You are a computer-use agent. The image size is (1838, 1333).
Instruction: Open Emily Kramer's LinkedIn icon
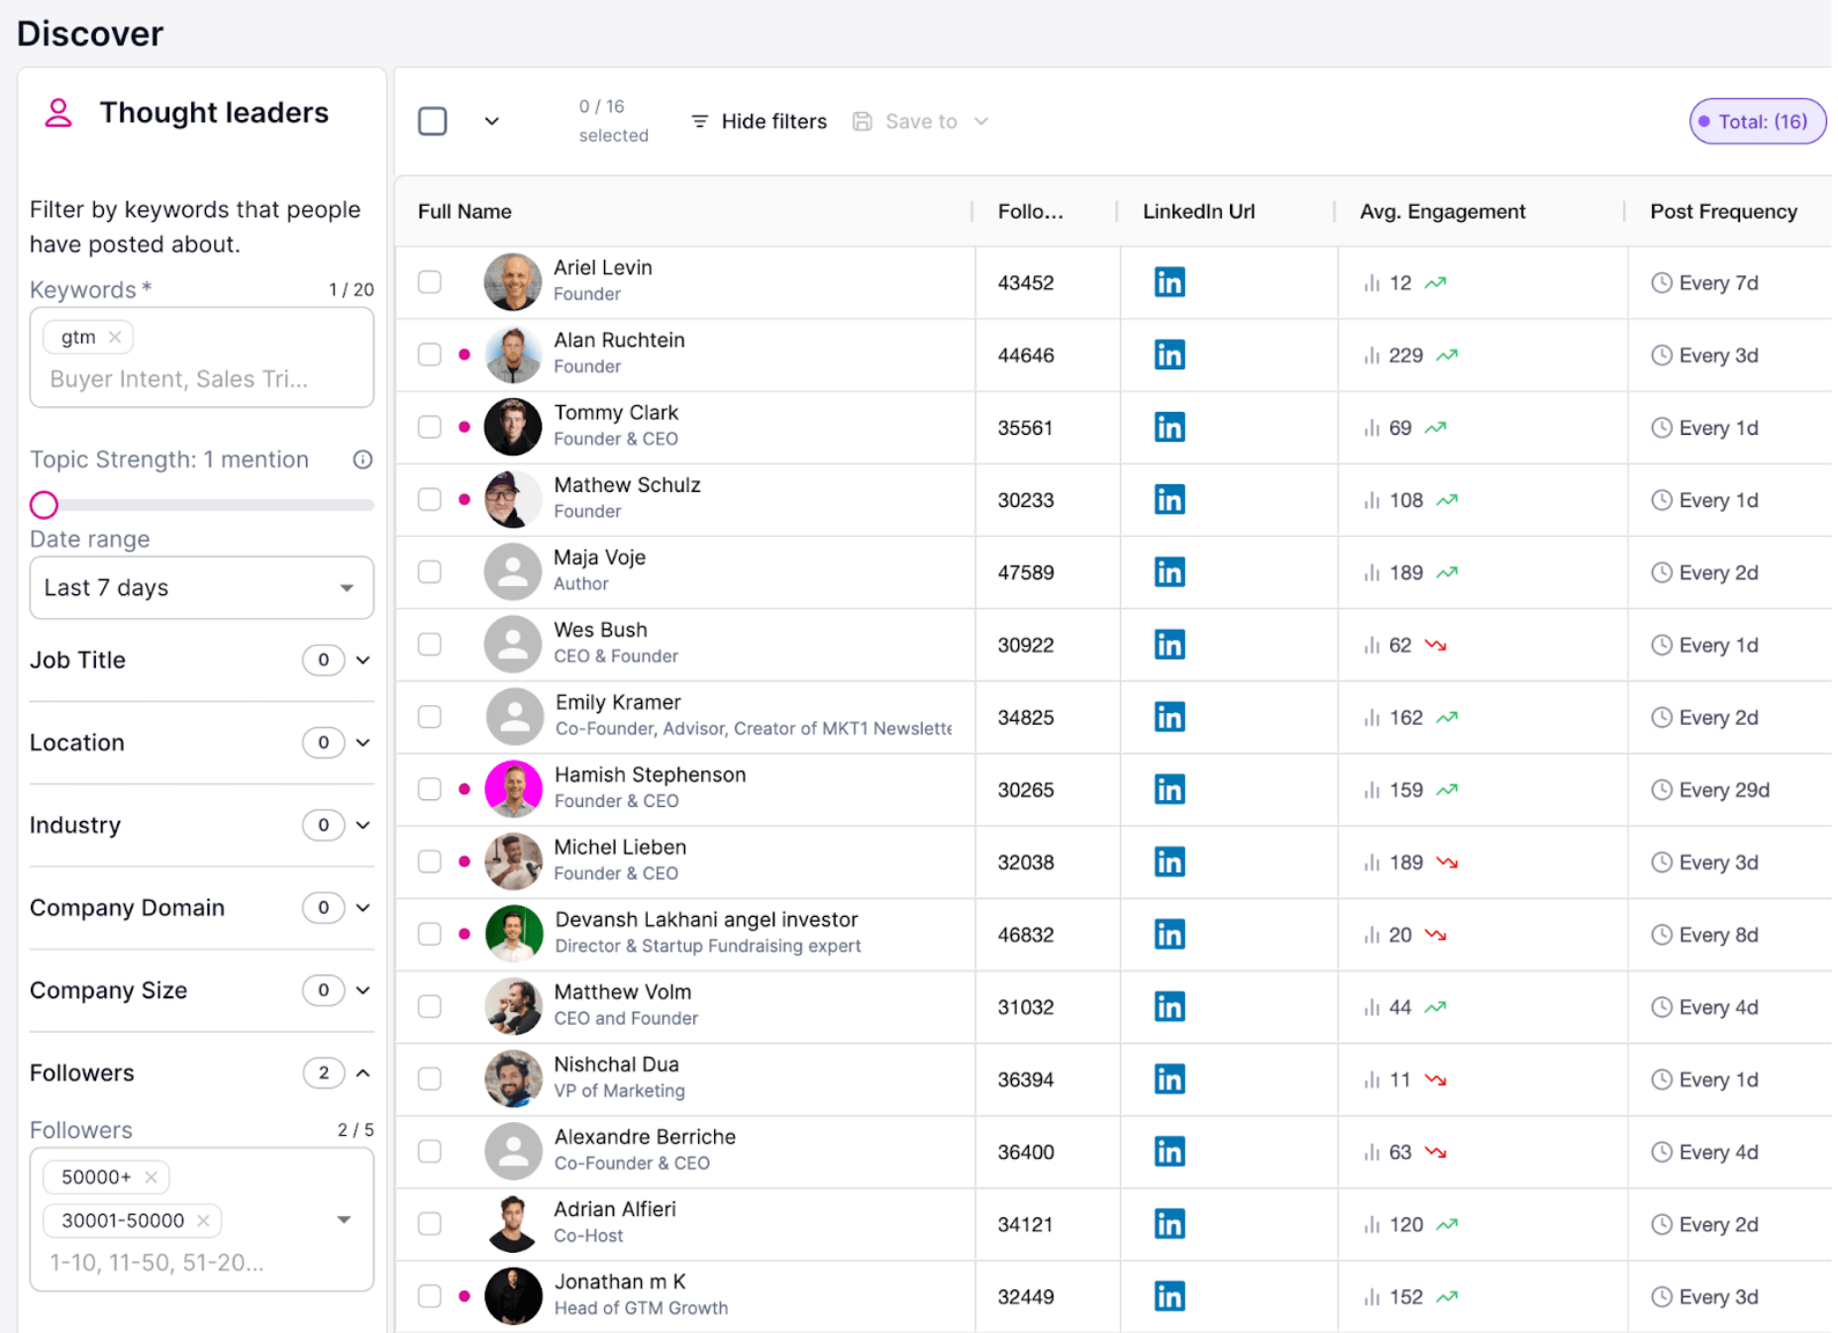point(1170,717)
